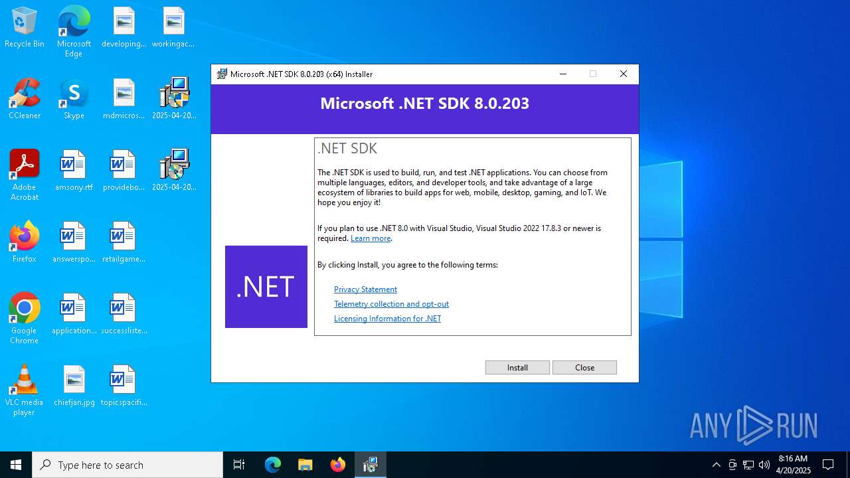The height and width of the screenshot is (478, 850).
Task: Click the Close button in the installer
Action: [x=584, y=367]
